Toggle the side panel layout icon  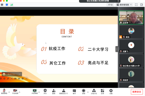coord(142,5)
